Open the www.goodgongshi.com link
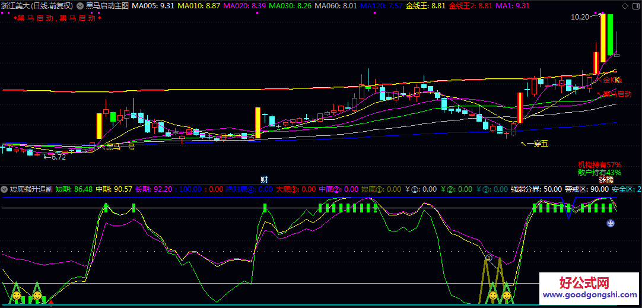This screenshot has width=642, height=308. click(590, 295)
